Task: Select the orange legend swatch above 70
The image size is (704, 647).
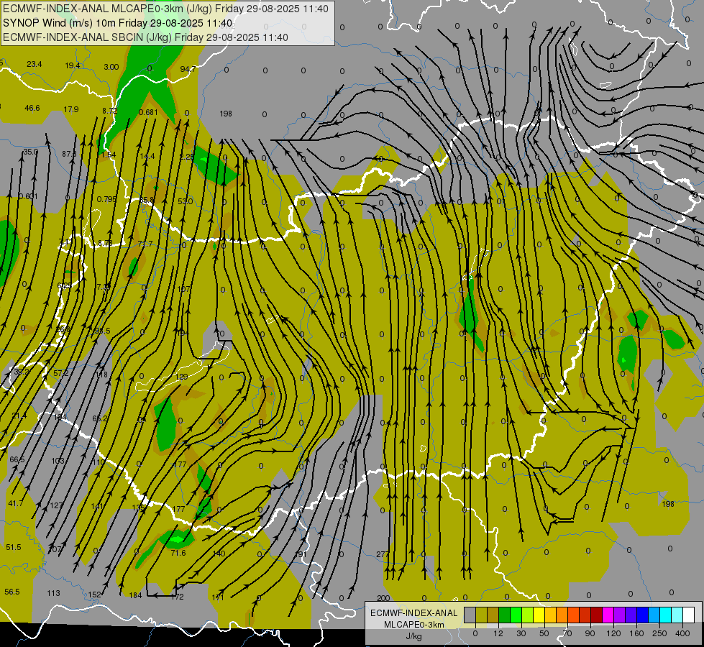Action: tap(562, 615)
